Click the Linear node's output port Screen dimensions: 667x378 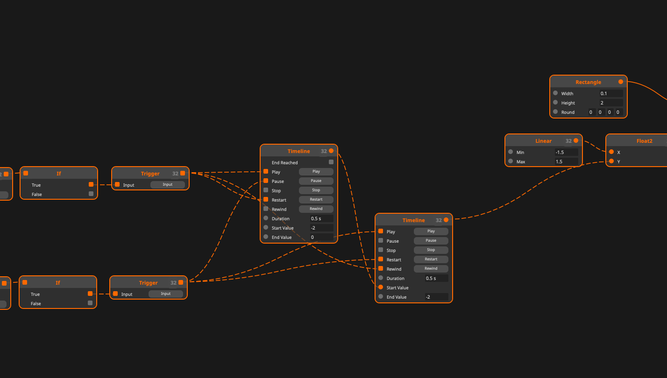click(x=576, y=140)
